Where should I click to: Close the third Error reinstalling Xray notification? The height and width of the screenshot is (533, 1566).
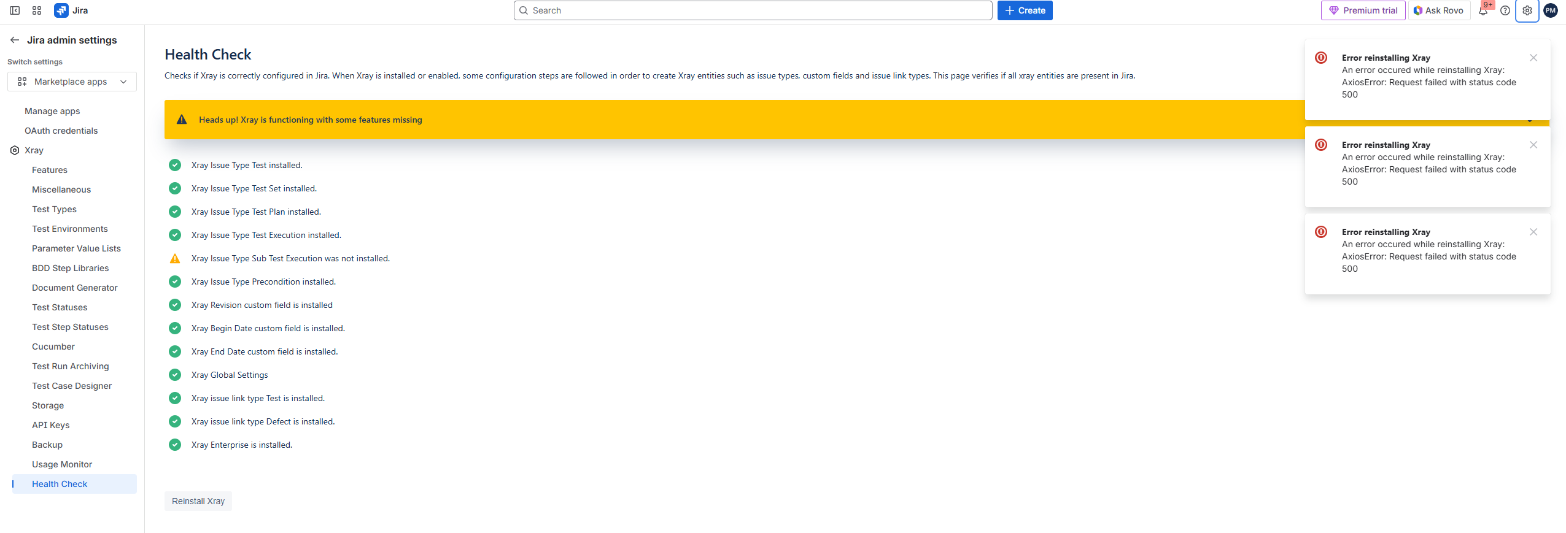coord(1533,232)
